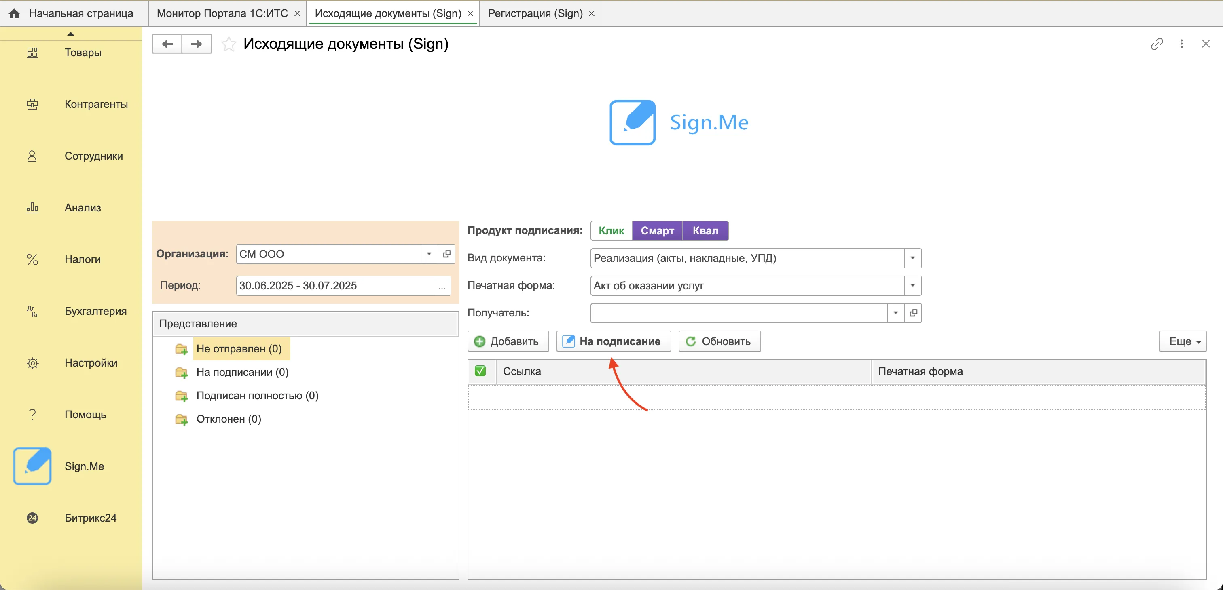This screenshot has height=590, width=1223.
Task: Open Помощь in the sidebar
Action: (85, 415)
